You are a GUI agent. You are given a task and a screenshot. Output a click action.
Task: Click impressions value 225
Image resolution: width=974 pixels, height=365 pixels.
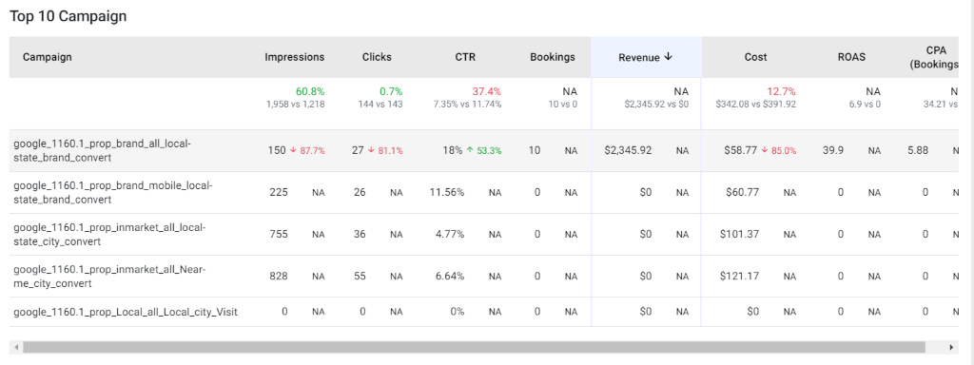click(x=279, y=192)
